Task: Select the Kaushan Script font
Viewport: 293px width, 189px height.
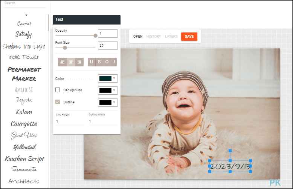Action: [x=24, y=159]
